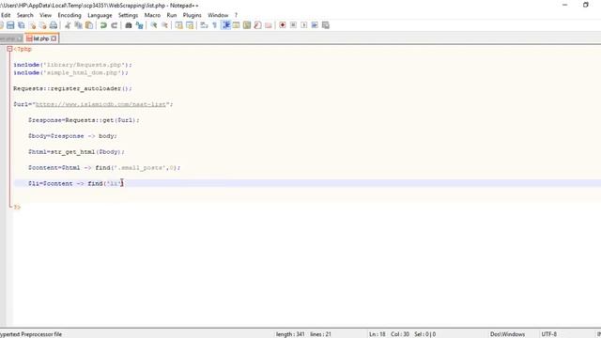Open the Window menu
This screenshot has height=338, width=601.
coord(218,15)
